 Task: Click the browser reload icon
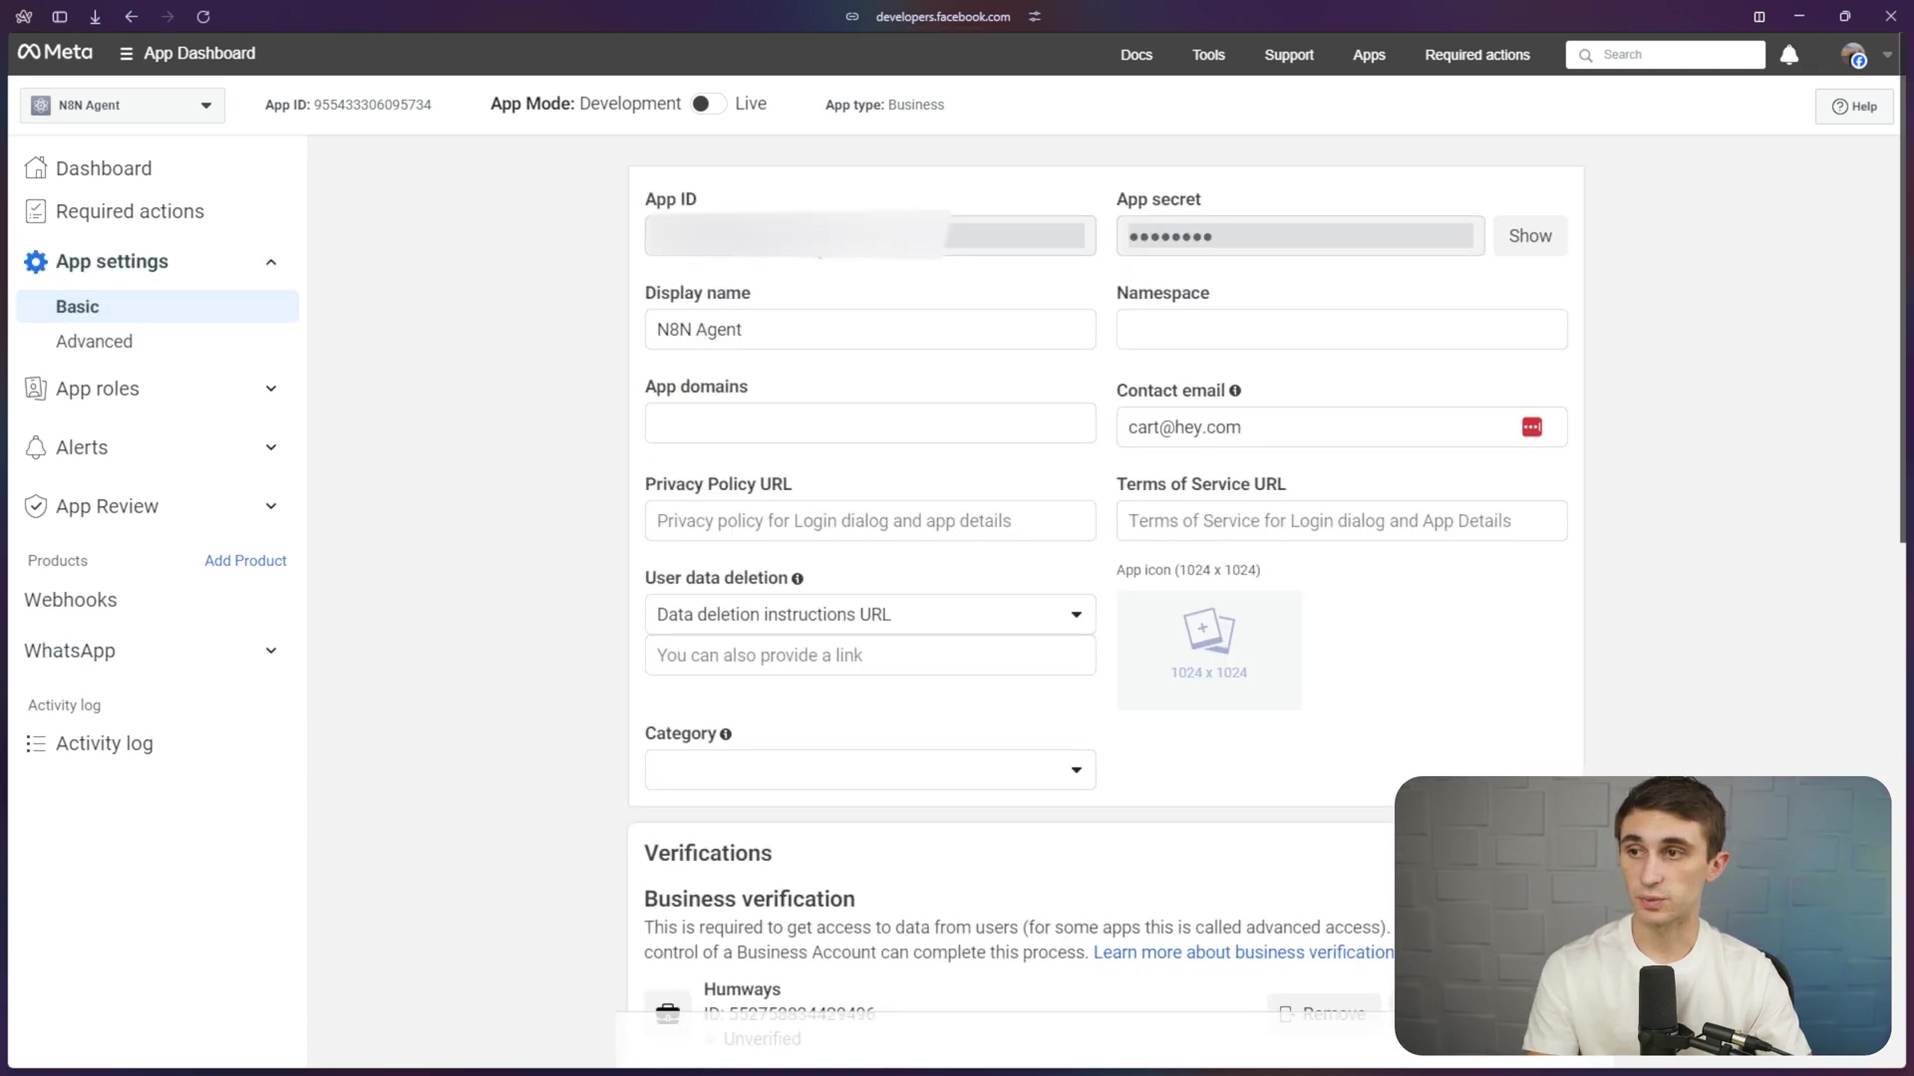[x=203, y=17]
